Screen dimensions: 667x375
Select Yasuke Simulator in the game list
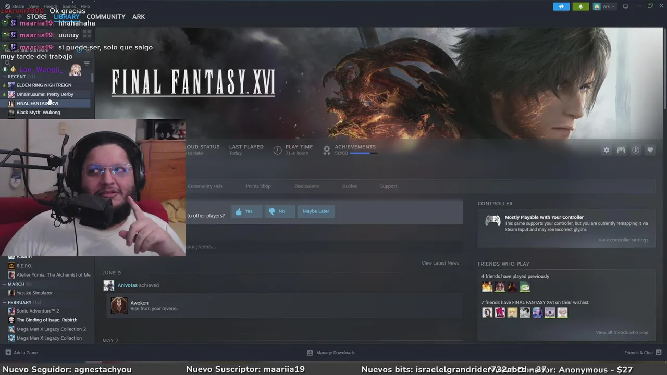pos(34,293)
